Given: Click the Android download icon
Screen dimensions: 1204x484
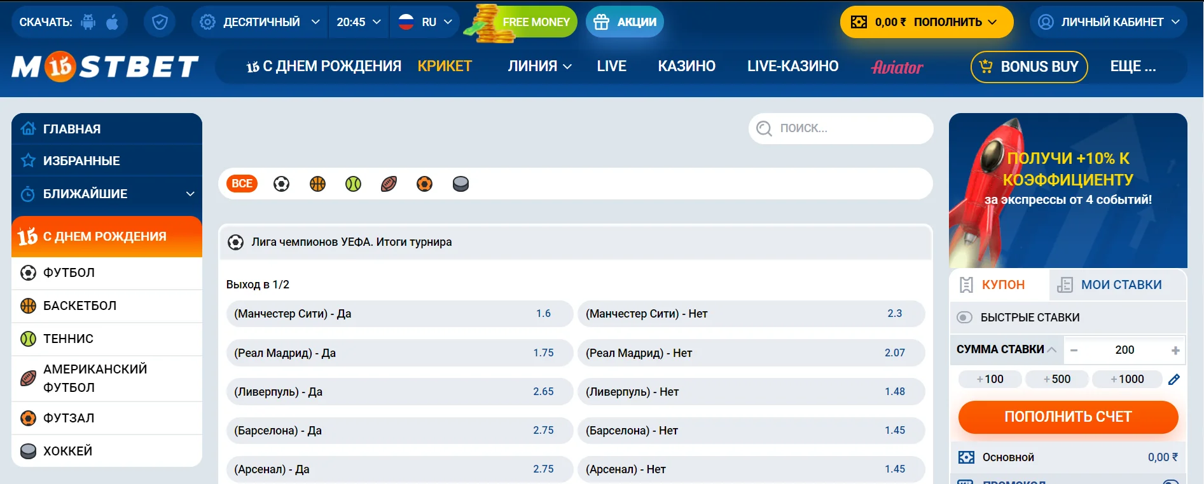Looking at the screenshot, I should pos(88,22).
